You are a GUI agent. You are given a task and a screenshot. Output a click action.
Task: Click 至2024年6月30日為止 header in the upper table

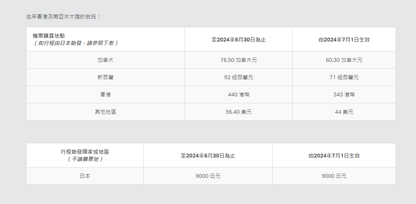(x=238, y=40)
